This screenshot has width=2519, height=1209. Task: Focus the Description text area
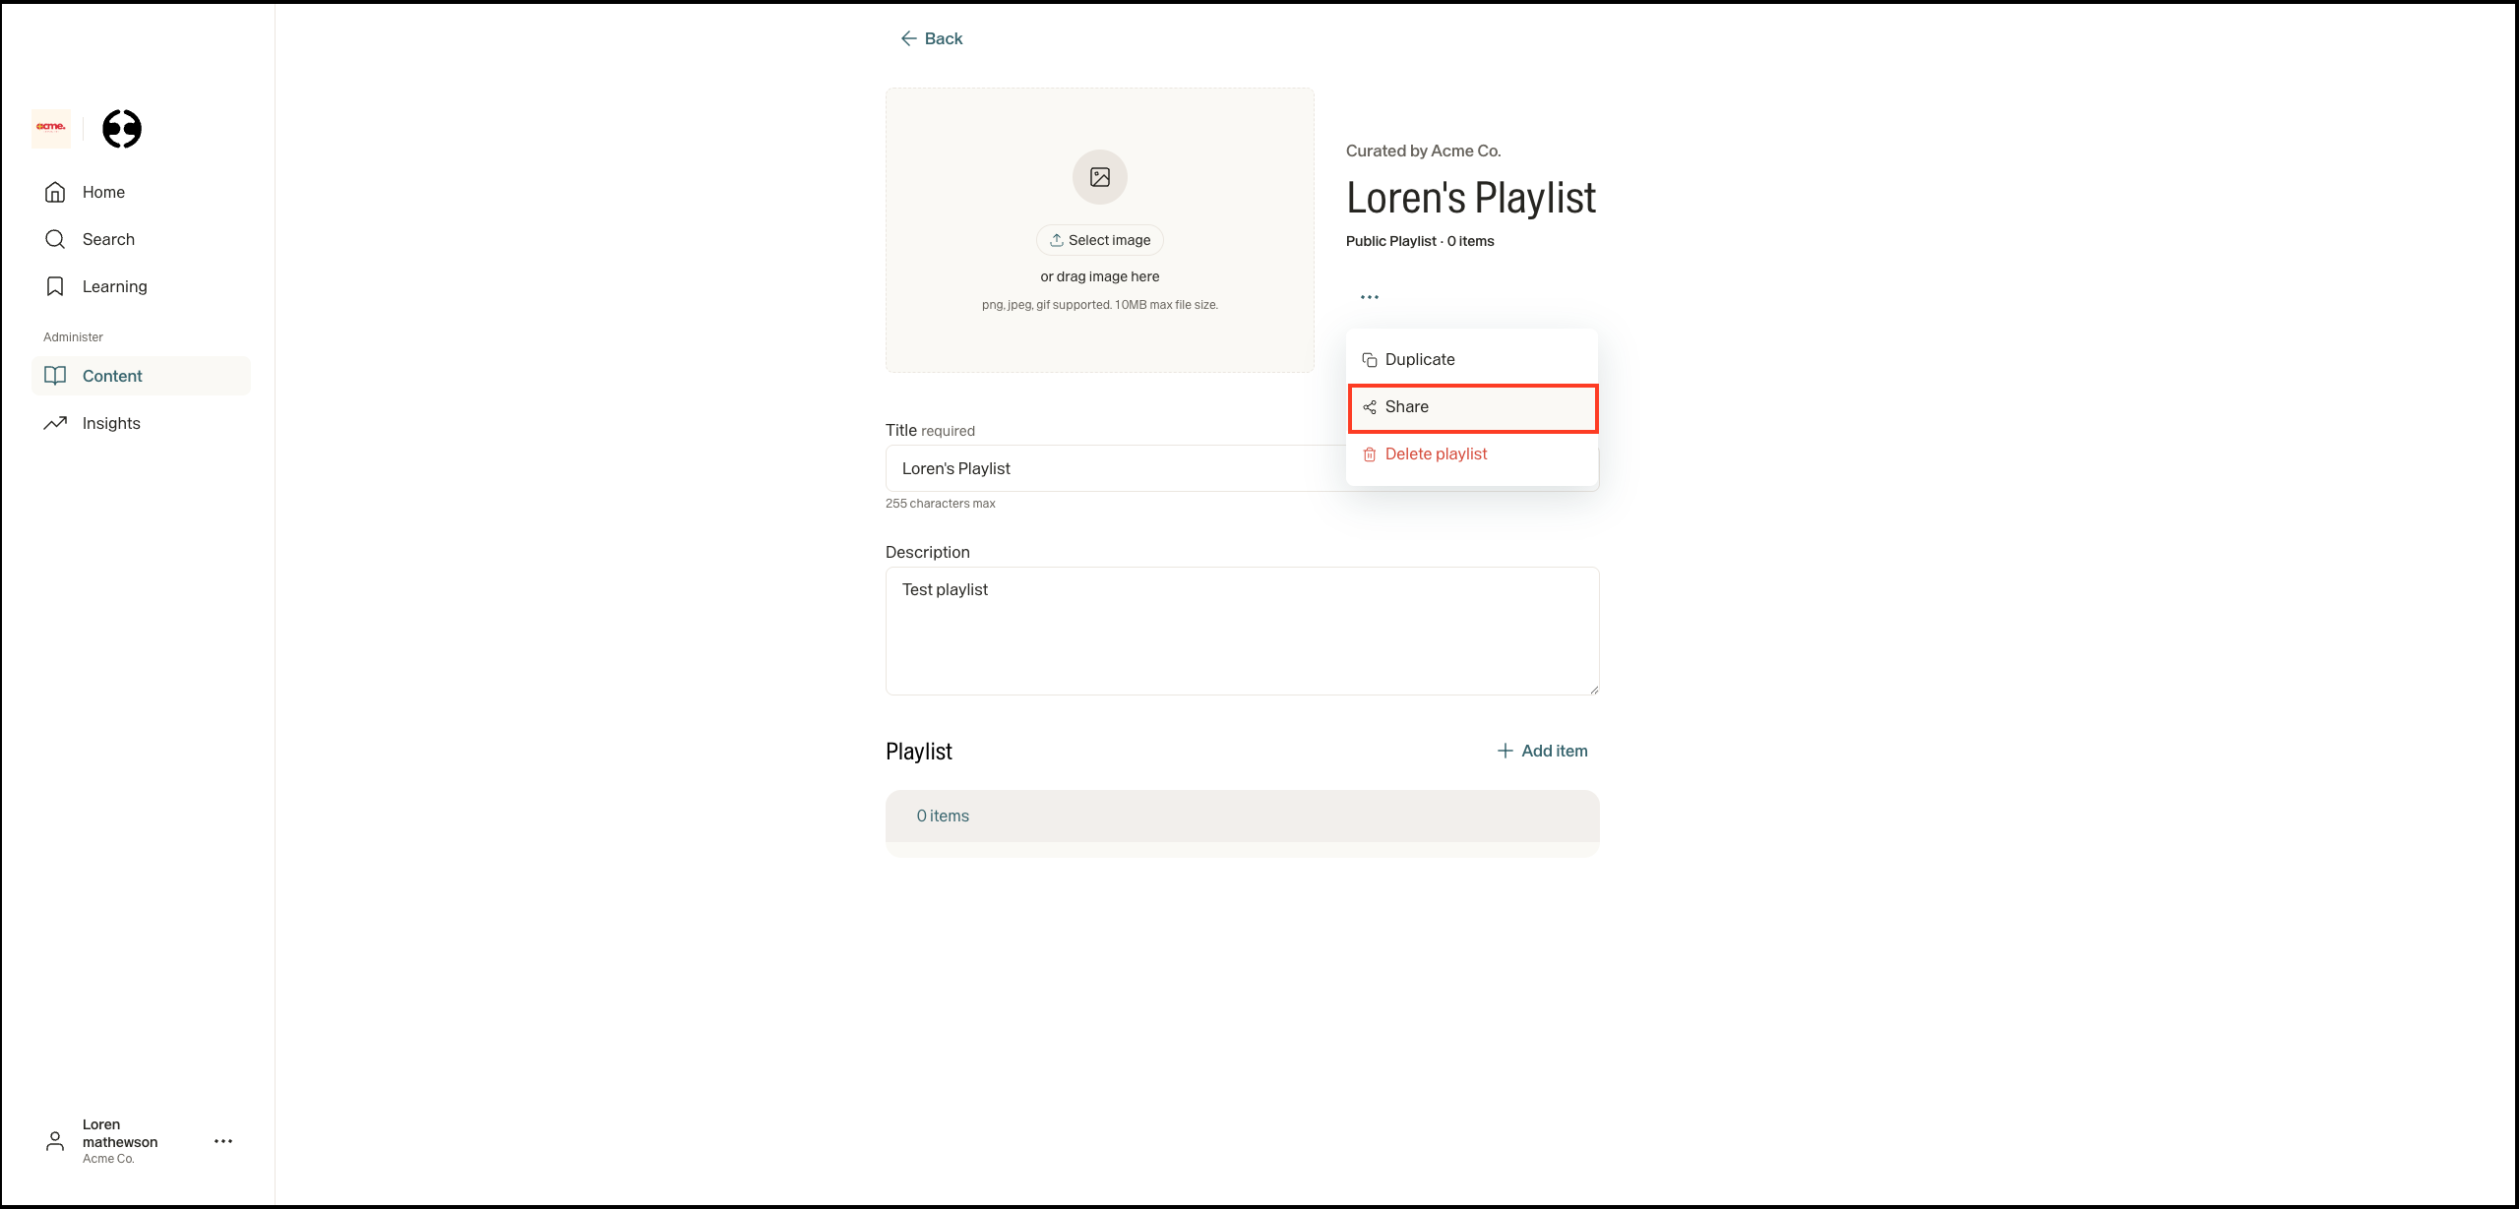[x=1242, y=631]
